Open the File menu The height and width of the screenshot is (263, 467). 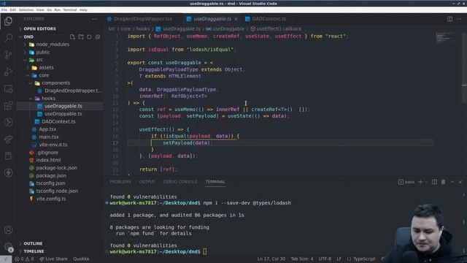click(4, 9)
